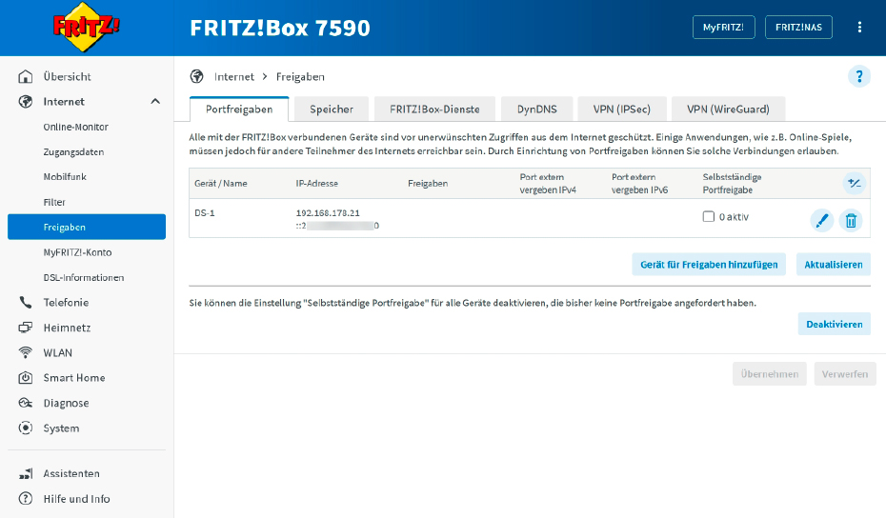886x518 pixels.
Task: Switch to the DynDNS tab
Action: pos(536,110)
